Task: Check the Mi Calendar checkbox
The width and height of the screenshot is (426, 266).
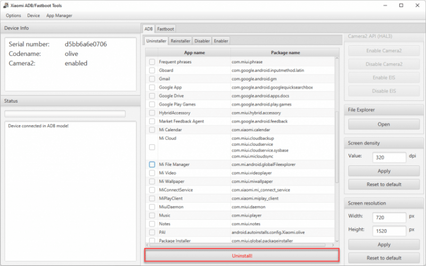Action: pyautogui.click(x=152, y=130)
